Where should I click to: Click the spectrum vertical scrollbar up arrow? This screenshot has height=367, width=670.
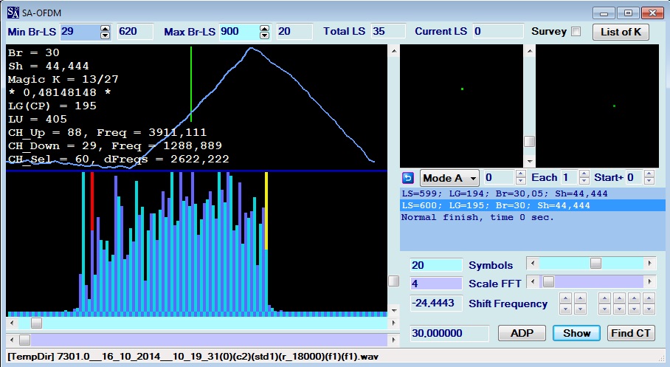pyautogui.click(x=393, y=51)
